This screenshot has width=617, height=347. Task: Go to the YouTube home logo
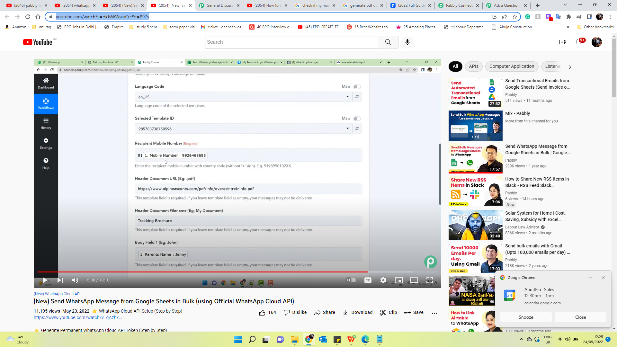pos(38,42)
